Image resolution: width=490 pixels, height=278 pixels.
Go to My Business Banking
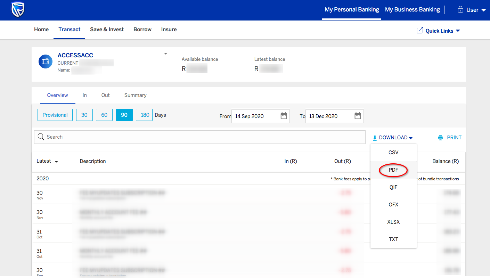coord(412,10)
